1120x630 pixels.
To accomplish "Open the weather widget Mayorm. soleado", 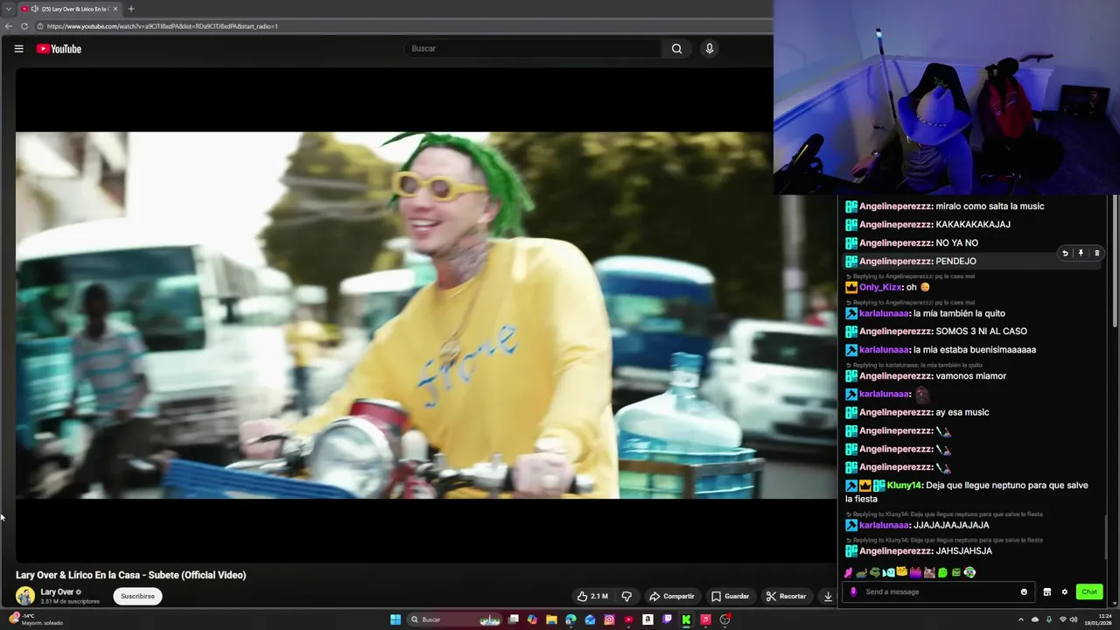I will 35,619.
